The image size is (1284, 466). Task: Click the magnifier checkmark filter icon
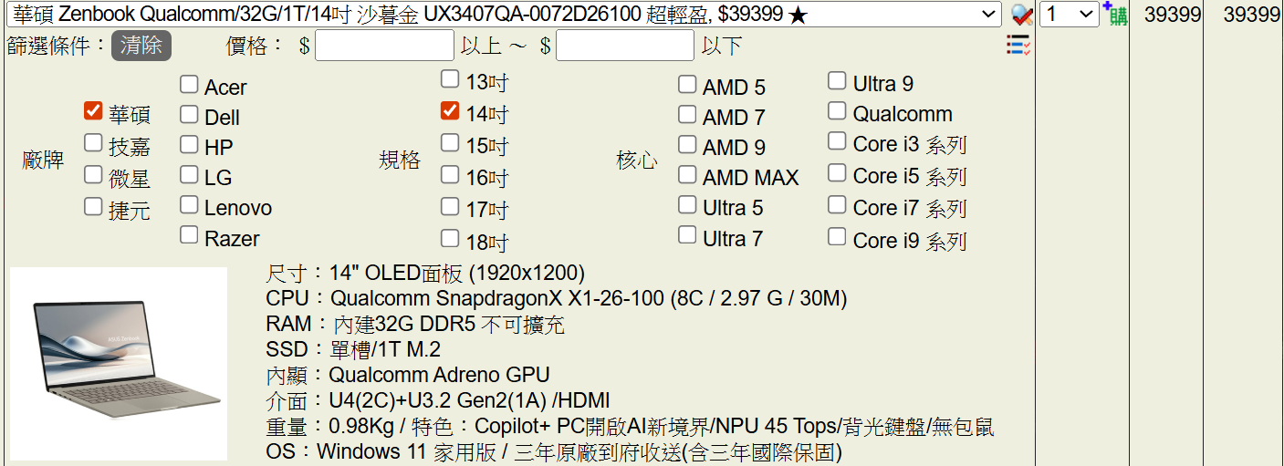click(1022, 15)
